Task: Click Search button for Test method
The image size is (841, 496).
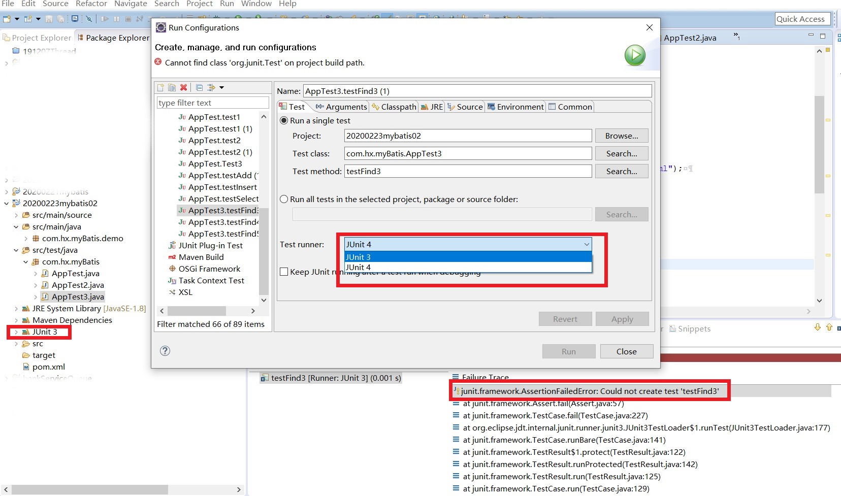Action: tap(622, 171)
